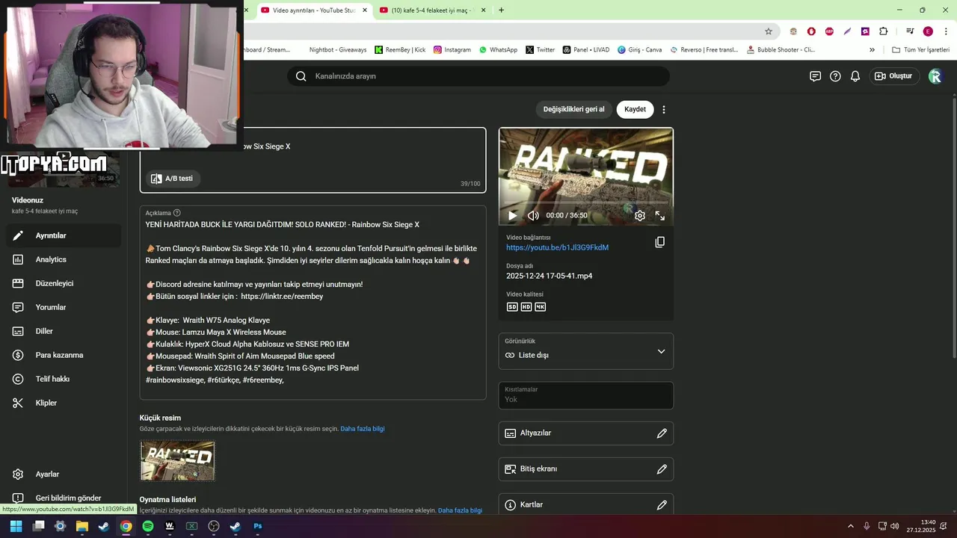Open the youtu.be video link
The image size is (957, 538).
(557, 247)
